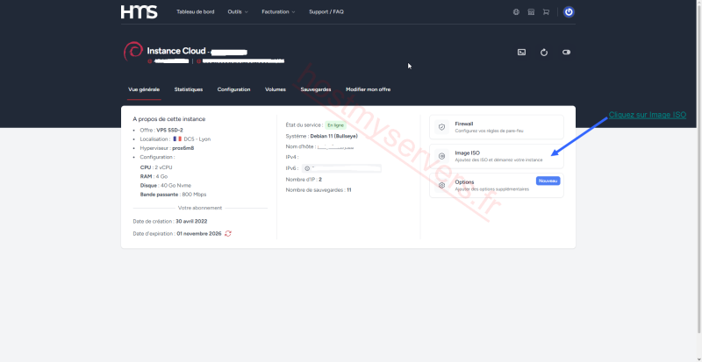Click the red renewal refresh icon
Image resolution: width=702 pixels, height=362 pixels.
point(228,233)
